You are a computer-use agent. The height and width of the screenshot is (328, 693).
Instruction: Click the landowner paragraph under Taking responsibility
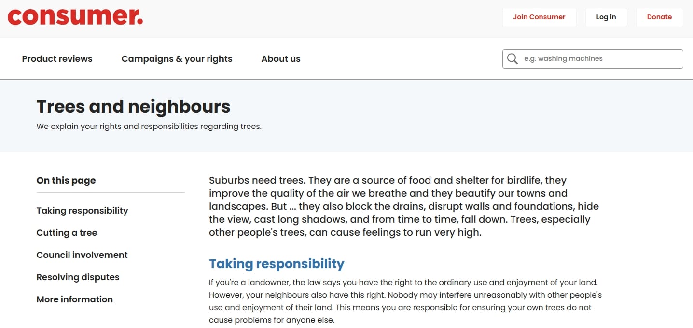coord(405,300)
